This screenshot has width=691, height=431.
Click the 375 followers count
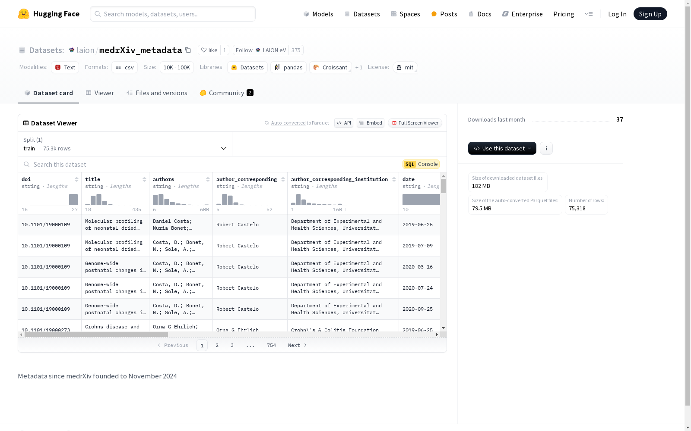(296, 50)
